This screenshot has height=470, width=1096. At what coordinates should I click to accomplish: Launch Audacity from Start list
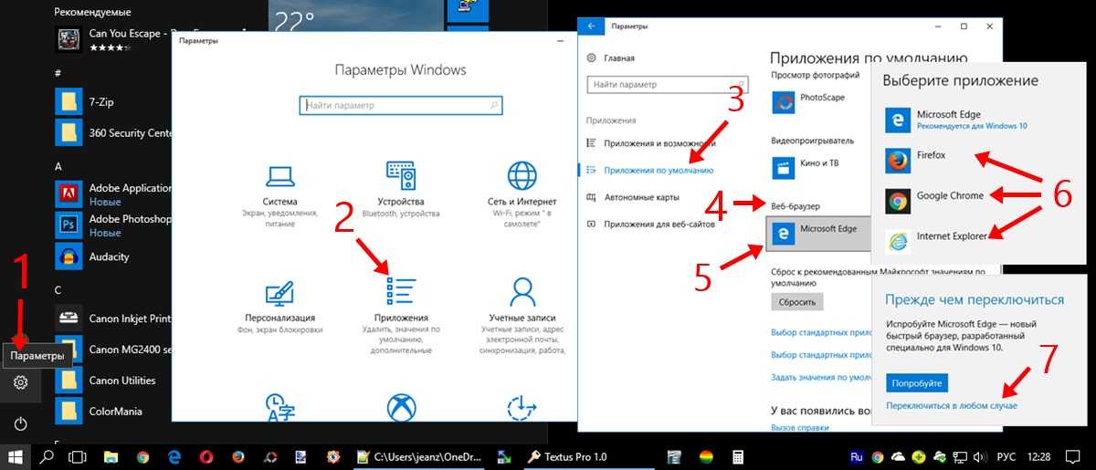[x=92, y=256]
